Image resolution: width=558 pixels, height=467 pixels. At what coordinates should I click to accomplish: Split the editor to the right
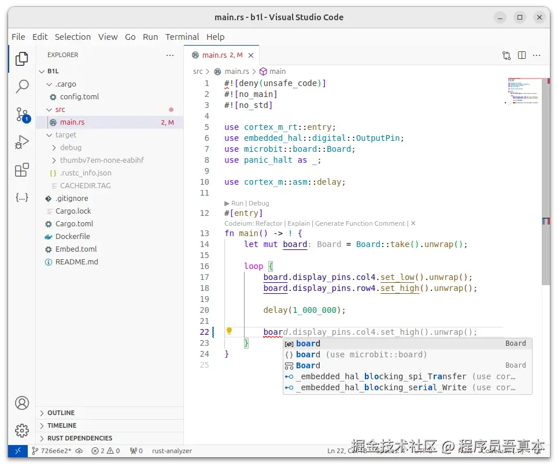522,55
